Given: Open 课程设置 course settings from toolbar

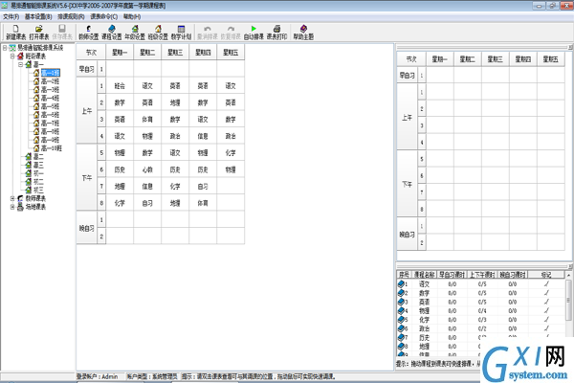Looking at the screenshot, I should pyautogui.click(x=112, y=32).
